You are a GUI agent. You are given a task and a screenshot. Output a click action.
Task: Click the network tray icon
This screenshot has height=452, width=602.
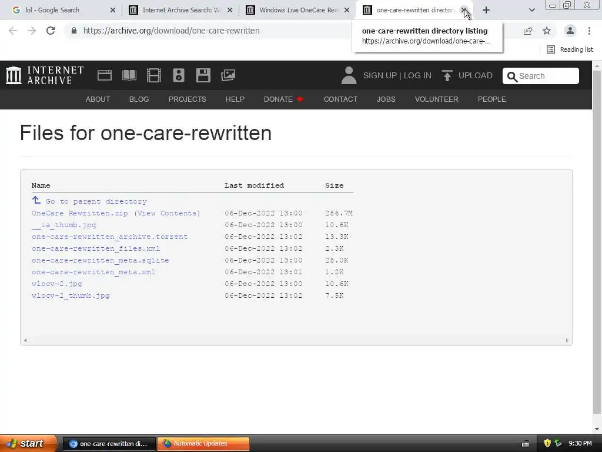[x=558, y=443]
